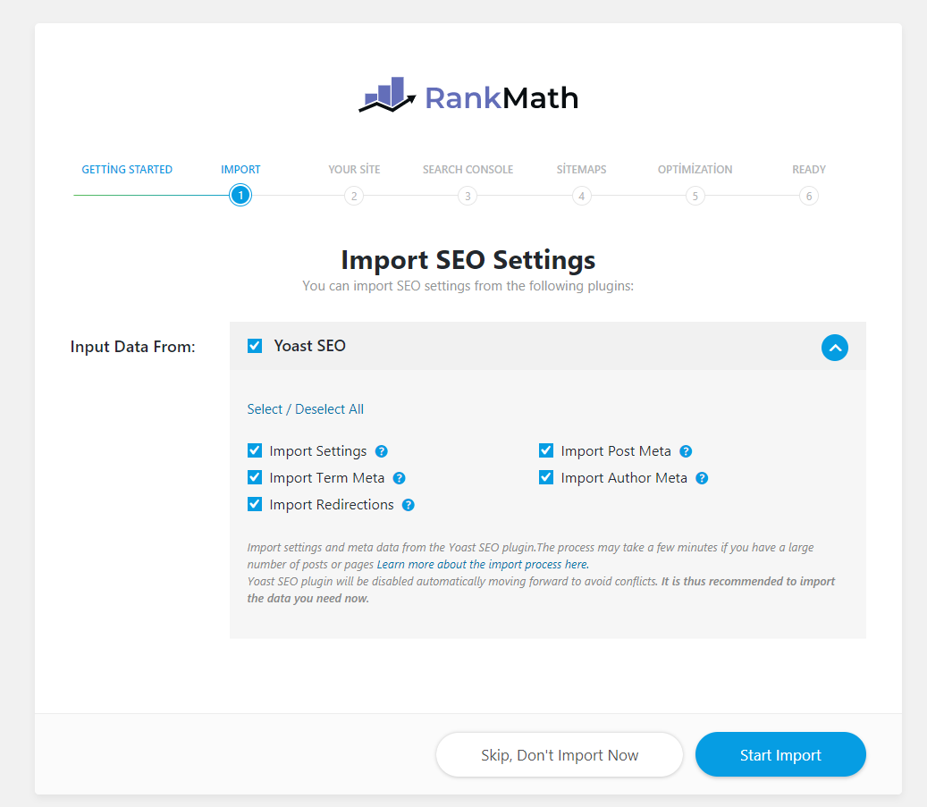
Task: Click Skip, Don't Import Now button
Action: pyautogui.click(x=560, y=755)
